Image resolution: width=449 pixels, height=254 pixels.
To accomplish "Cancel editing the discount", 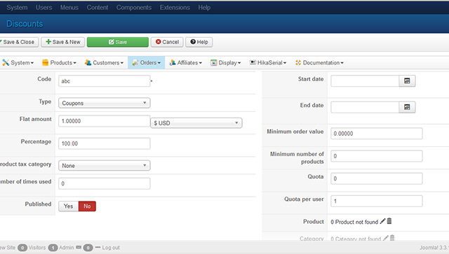I will [167, 42].
